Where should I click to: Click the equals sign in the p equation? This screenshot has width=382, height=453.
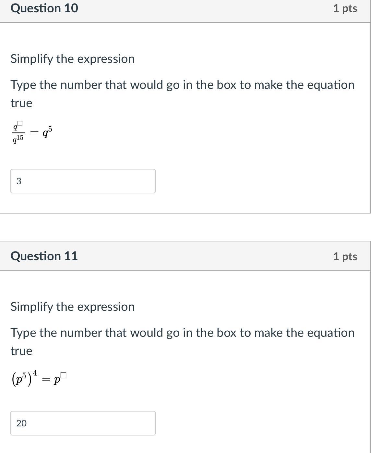point(46,380)
